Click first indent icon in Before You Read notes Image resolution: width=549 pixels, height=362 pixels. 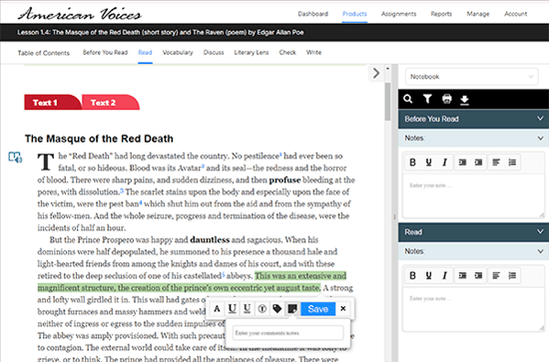click(x=462, y=163)
